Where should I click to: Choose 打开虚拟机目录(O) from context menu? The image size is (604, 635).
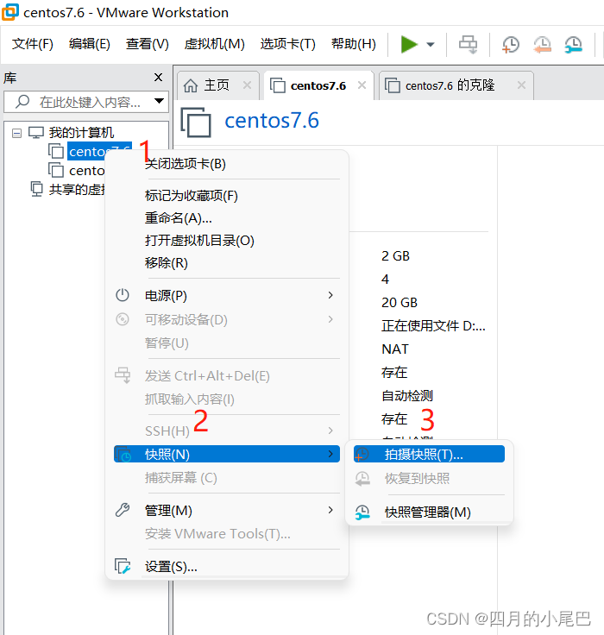click(x=199, y=240)
